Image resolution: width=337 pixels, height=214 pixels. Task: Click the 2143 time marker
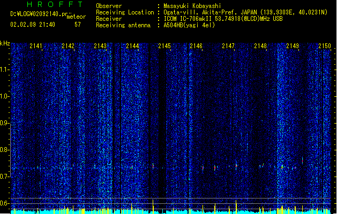[100, 46]
